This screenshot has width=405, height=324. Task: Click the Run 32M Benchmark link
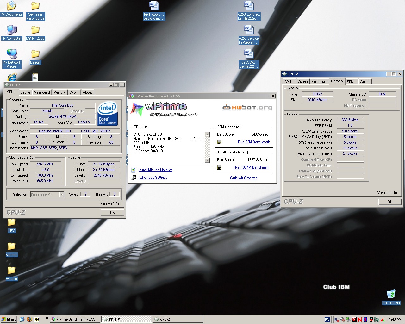[x=254, y=142]
